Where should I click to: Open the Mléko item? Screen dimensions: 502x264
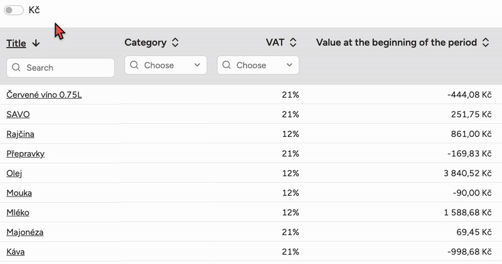coord(18,213)
